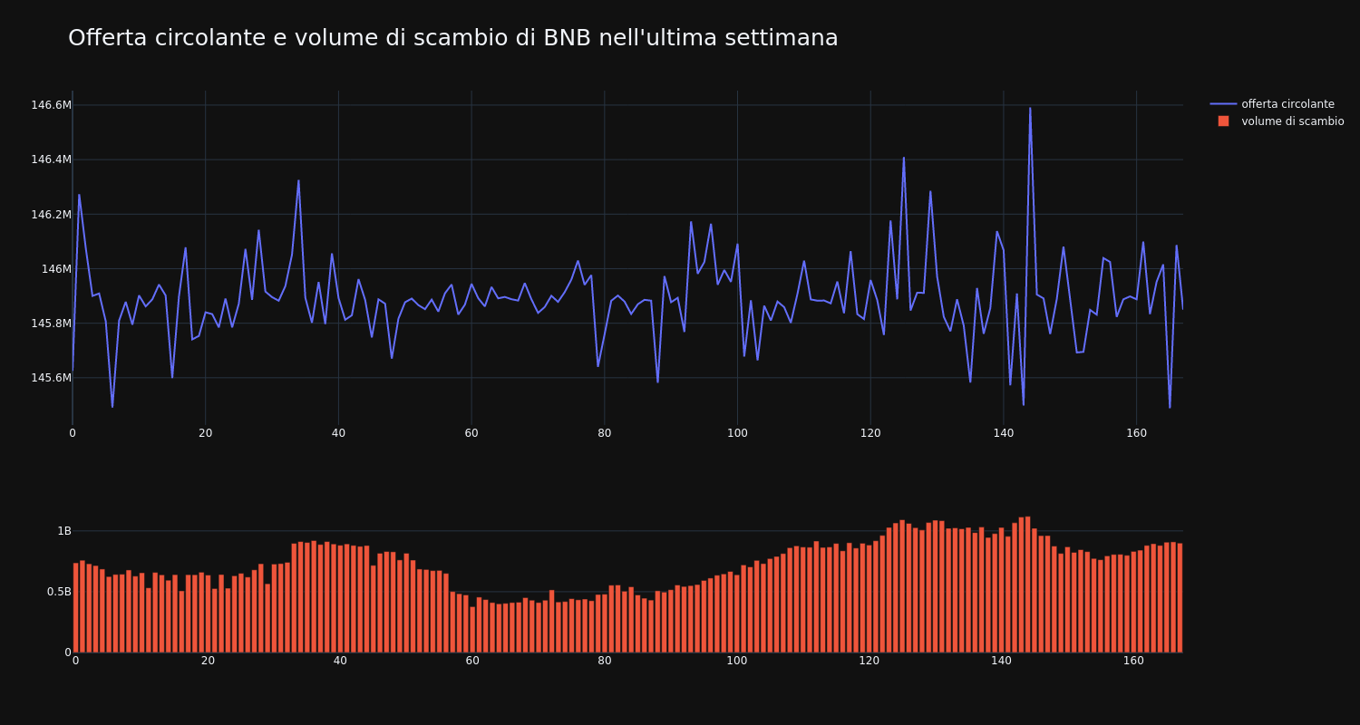Screen dimensions: 1360x725
Task: Click line chart x-axis tick label 80
Action: (604, 433)
